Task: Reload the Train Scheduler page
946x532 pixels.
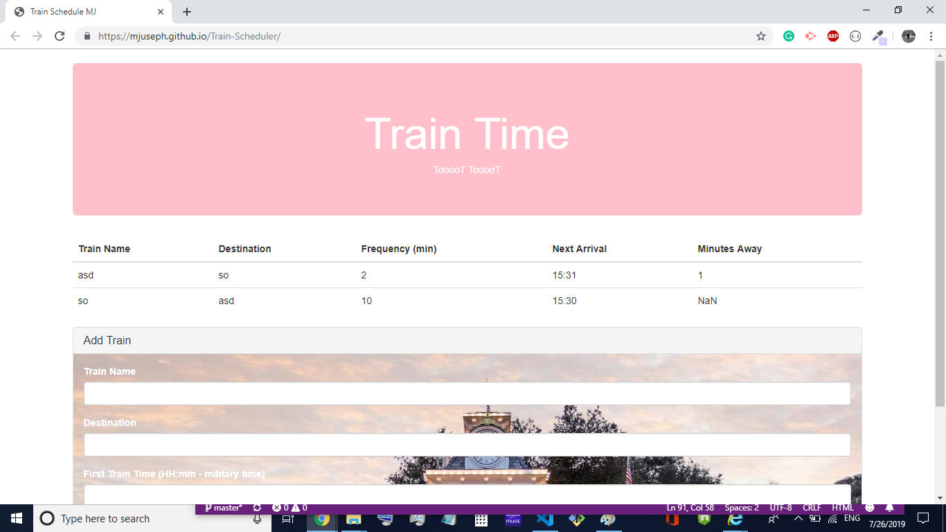Action: (60, 36)
